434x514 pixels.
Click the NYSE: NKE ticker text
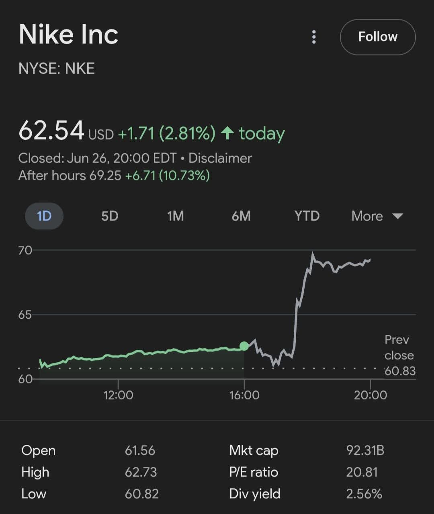[57, 68]
